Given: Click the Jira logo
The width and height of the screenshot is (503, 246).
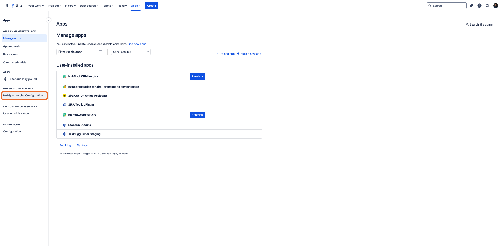Looking at the screenshot, I should tap(16, 6).
